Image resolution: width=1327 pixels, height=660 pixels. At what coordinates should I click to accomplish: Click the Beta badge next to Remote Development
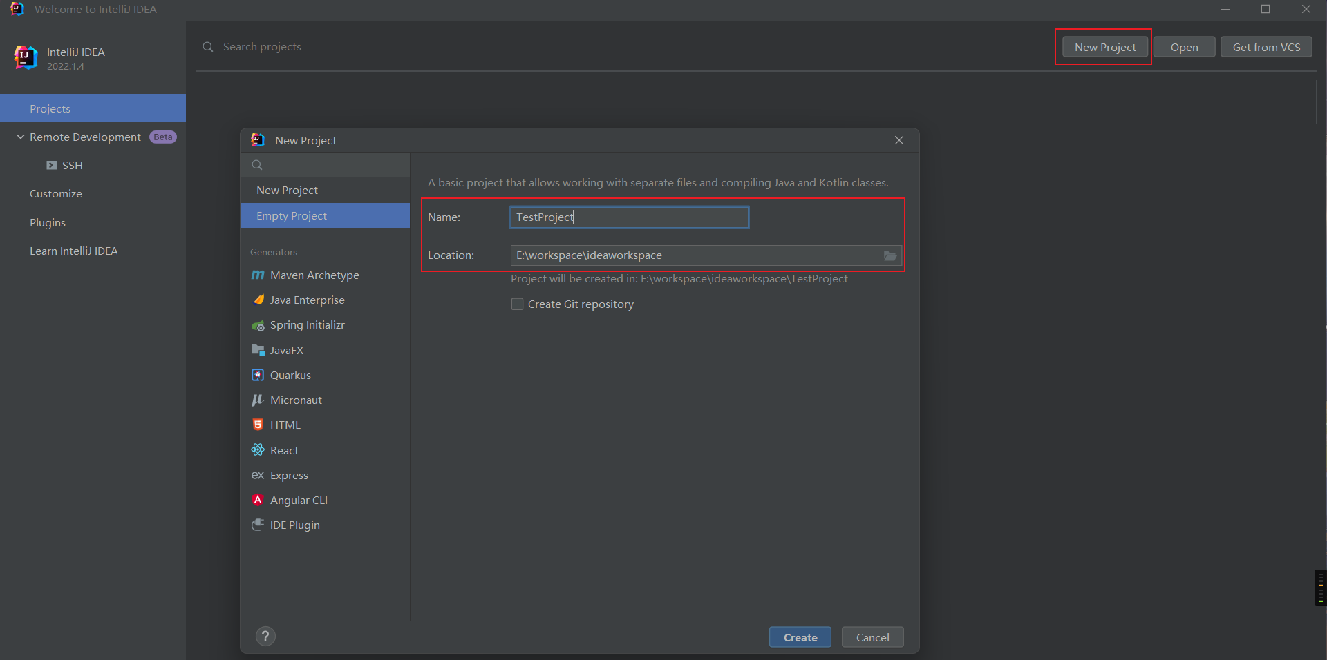click(x=163, y=137)
